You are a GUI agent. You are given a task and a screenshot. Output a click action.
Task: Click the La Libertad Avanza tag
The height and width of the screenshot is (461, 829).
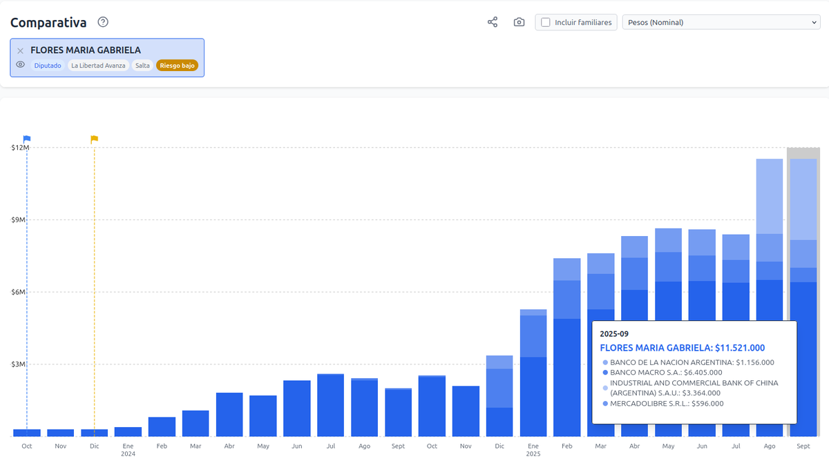98,66
